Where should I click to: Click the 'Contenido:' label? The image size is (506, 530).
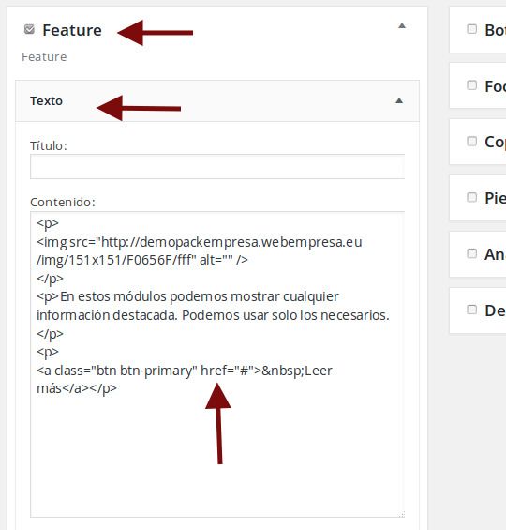(x=63, y=202)
